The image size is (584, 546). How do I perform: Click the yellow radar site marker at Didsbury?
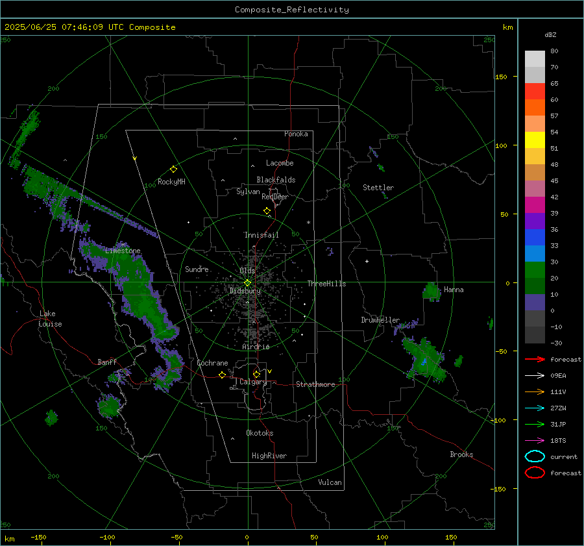(247, 283)
